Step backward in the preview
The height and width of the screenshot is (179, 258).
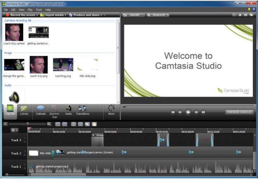(x=180, y=112)
